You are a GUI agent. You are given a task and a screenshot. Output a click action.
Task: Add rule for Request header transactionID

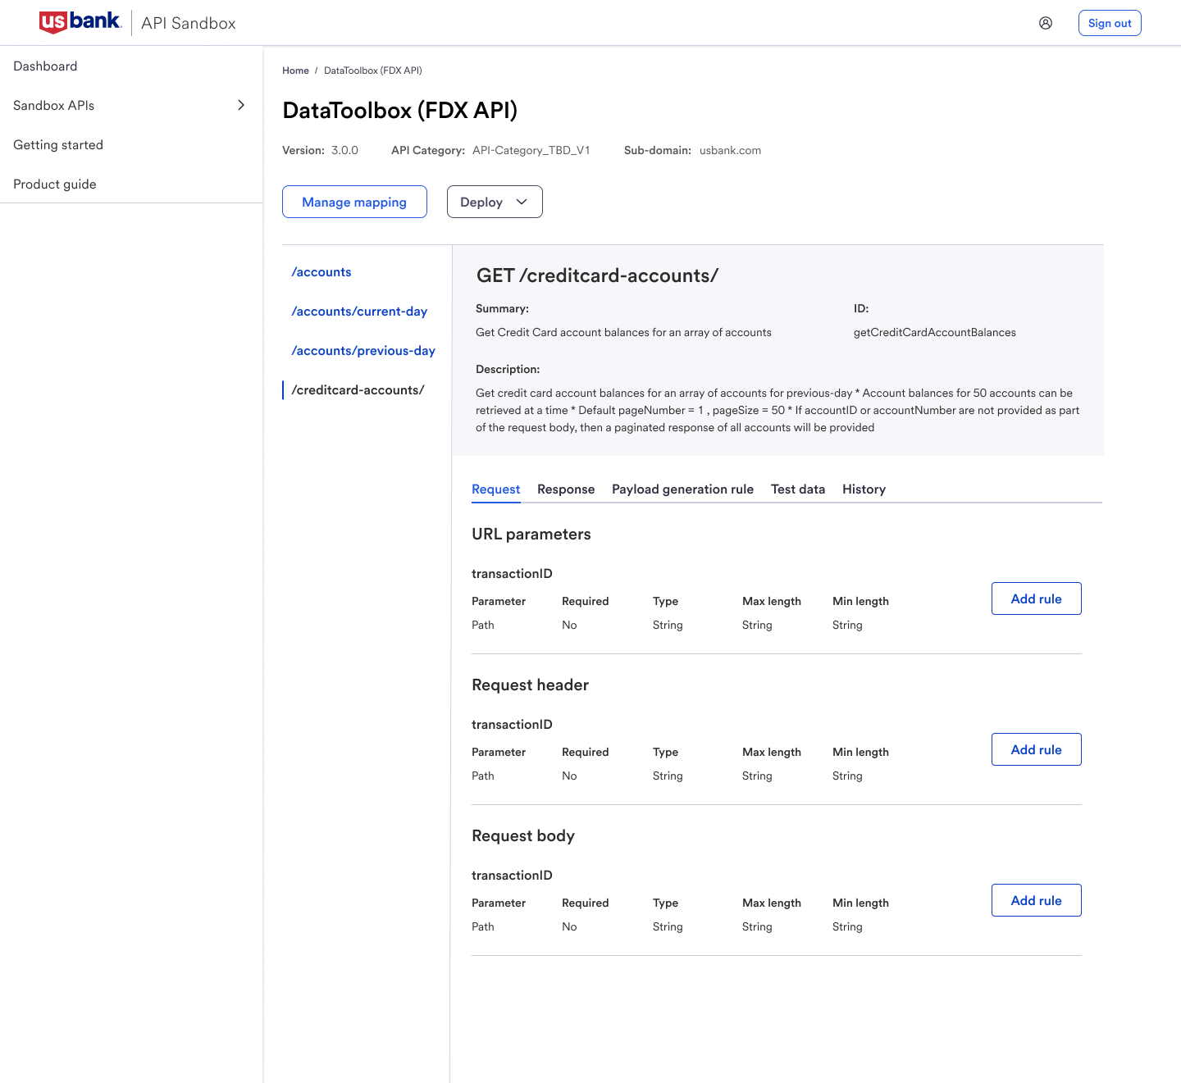pos(1037,749)
